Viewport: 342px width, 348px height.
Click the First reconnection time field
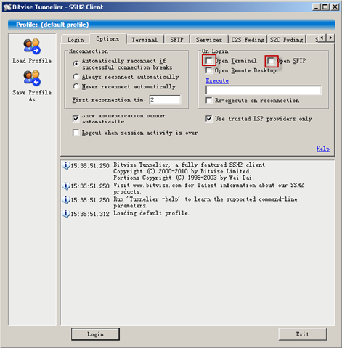(x=165, y=100)
